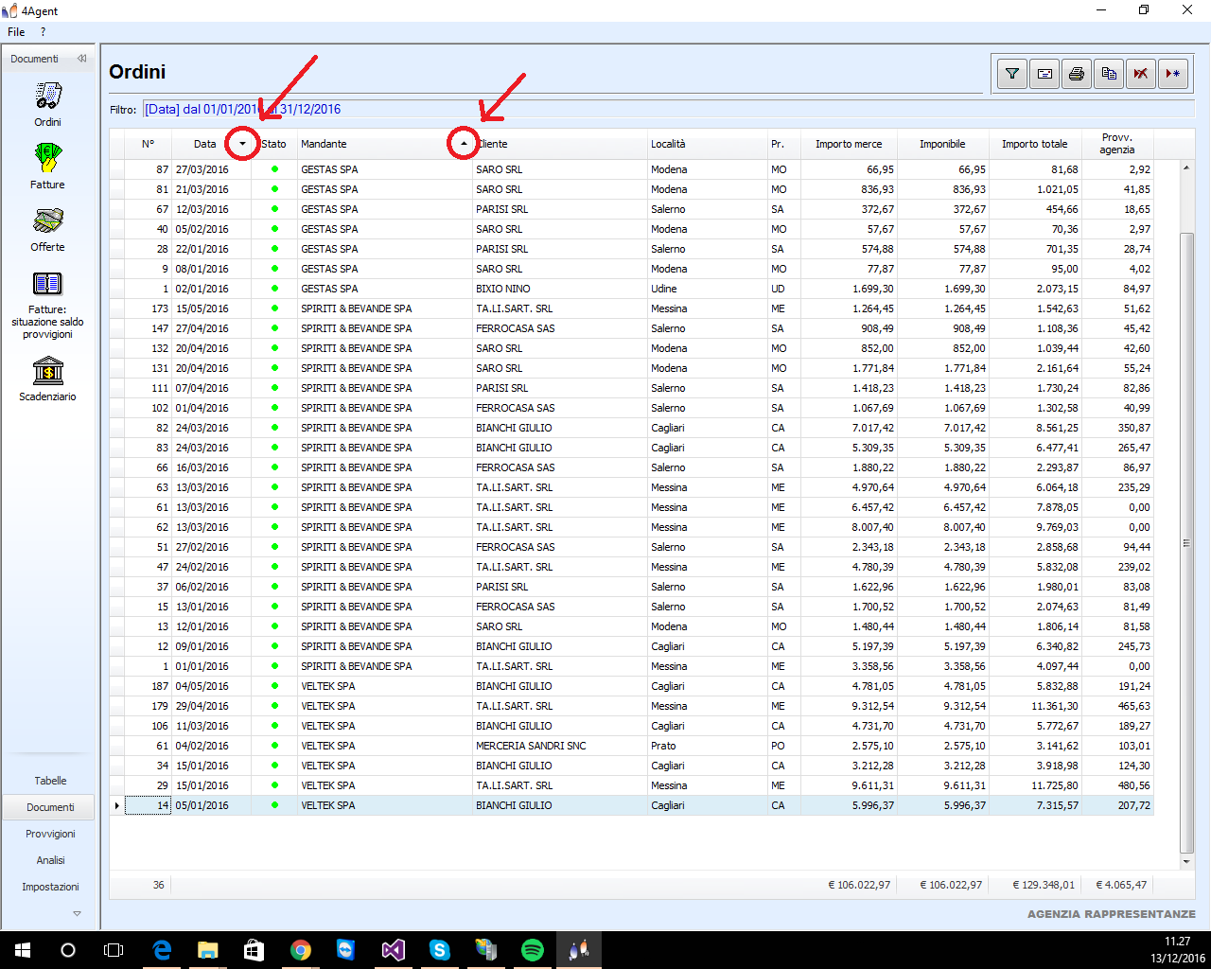The image size is (1211, 969).
Task: Click the vertical scrollbar thumb
Action: pyautogui.click(x=1186, y=543)
